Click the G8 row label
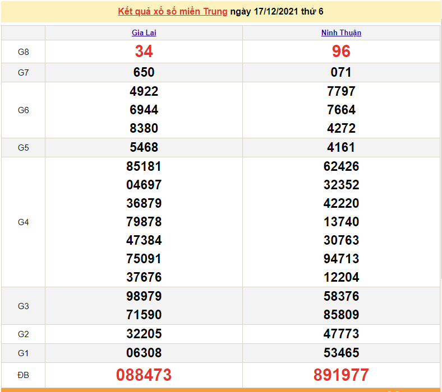 click(x=23, y=52)
